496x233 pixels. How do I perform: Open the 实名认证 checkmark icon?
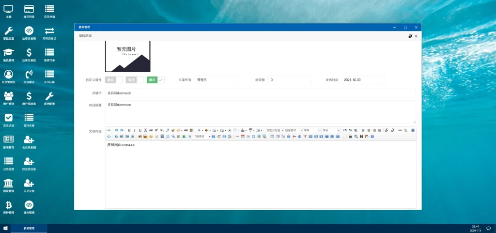(9, 119)
